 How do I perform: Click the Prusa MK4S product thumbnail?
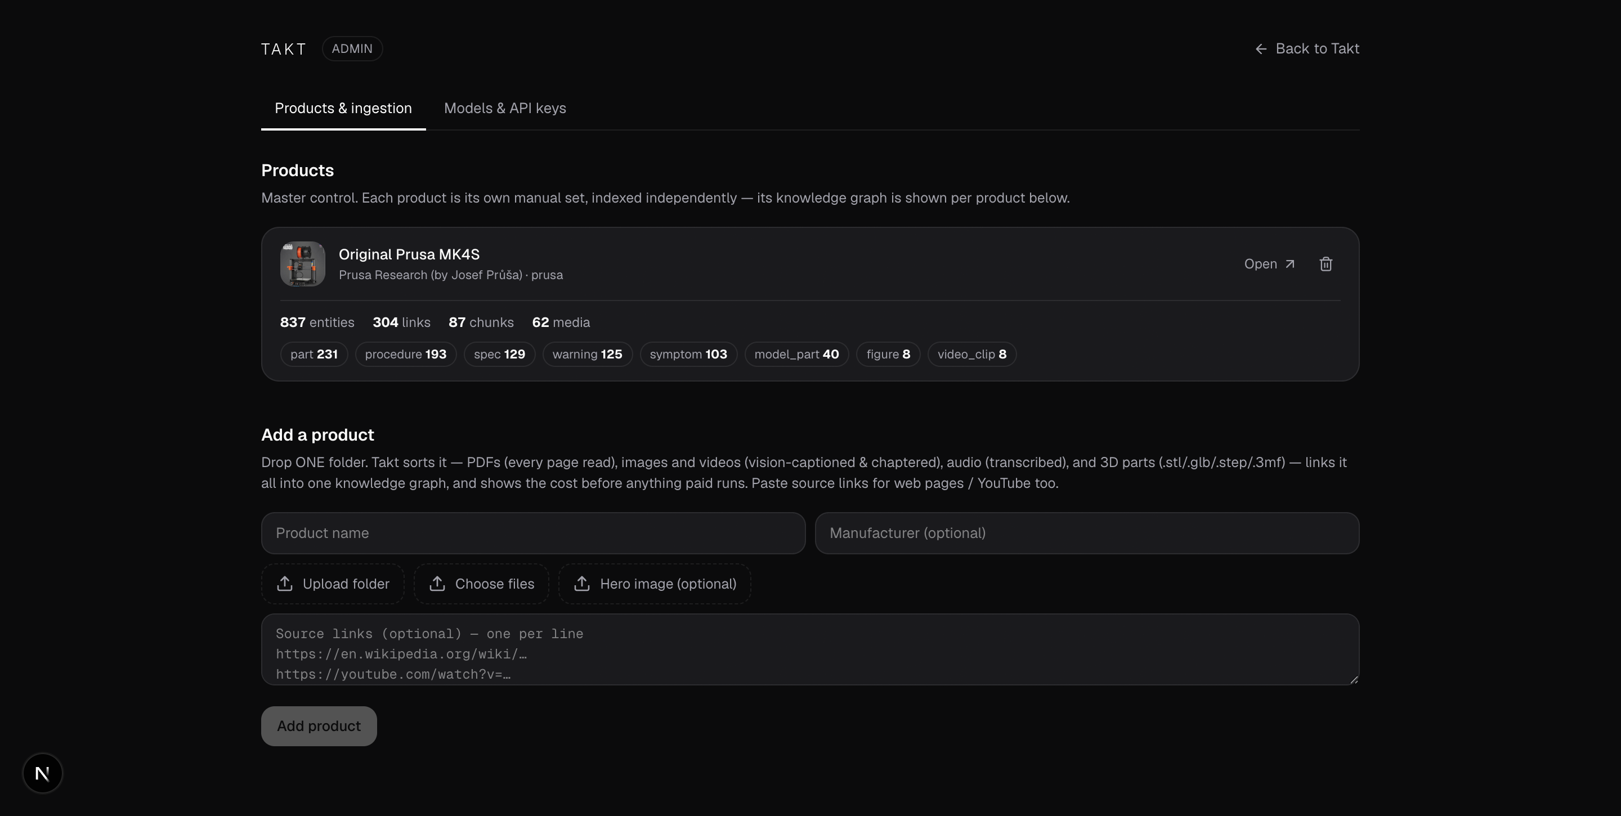click(303, 263)
